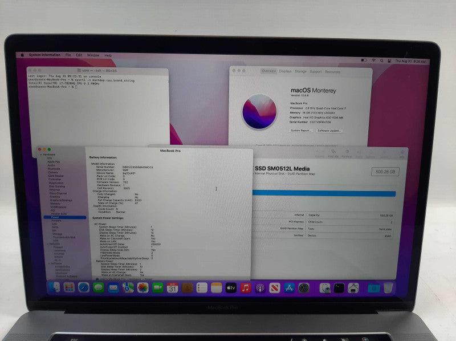Click the macOS Monterey logo image
Screen dimensions: 456x341
[259, 111]
